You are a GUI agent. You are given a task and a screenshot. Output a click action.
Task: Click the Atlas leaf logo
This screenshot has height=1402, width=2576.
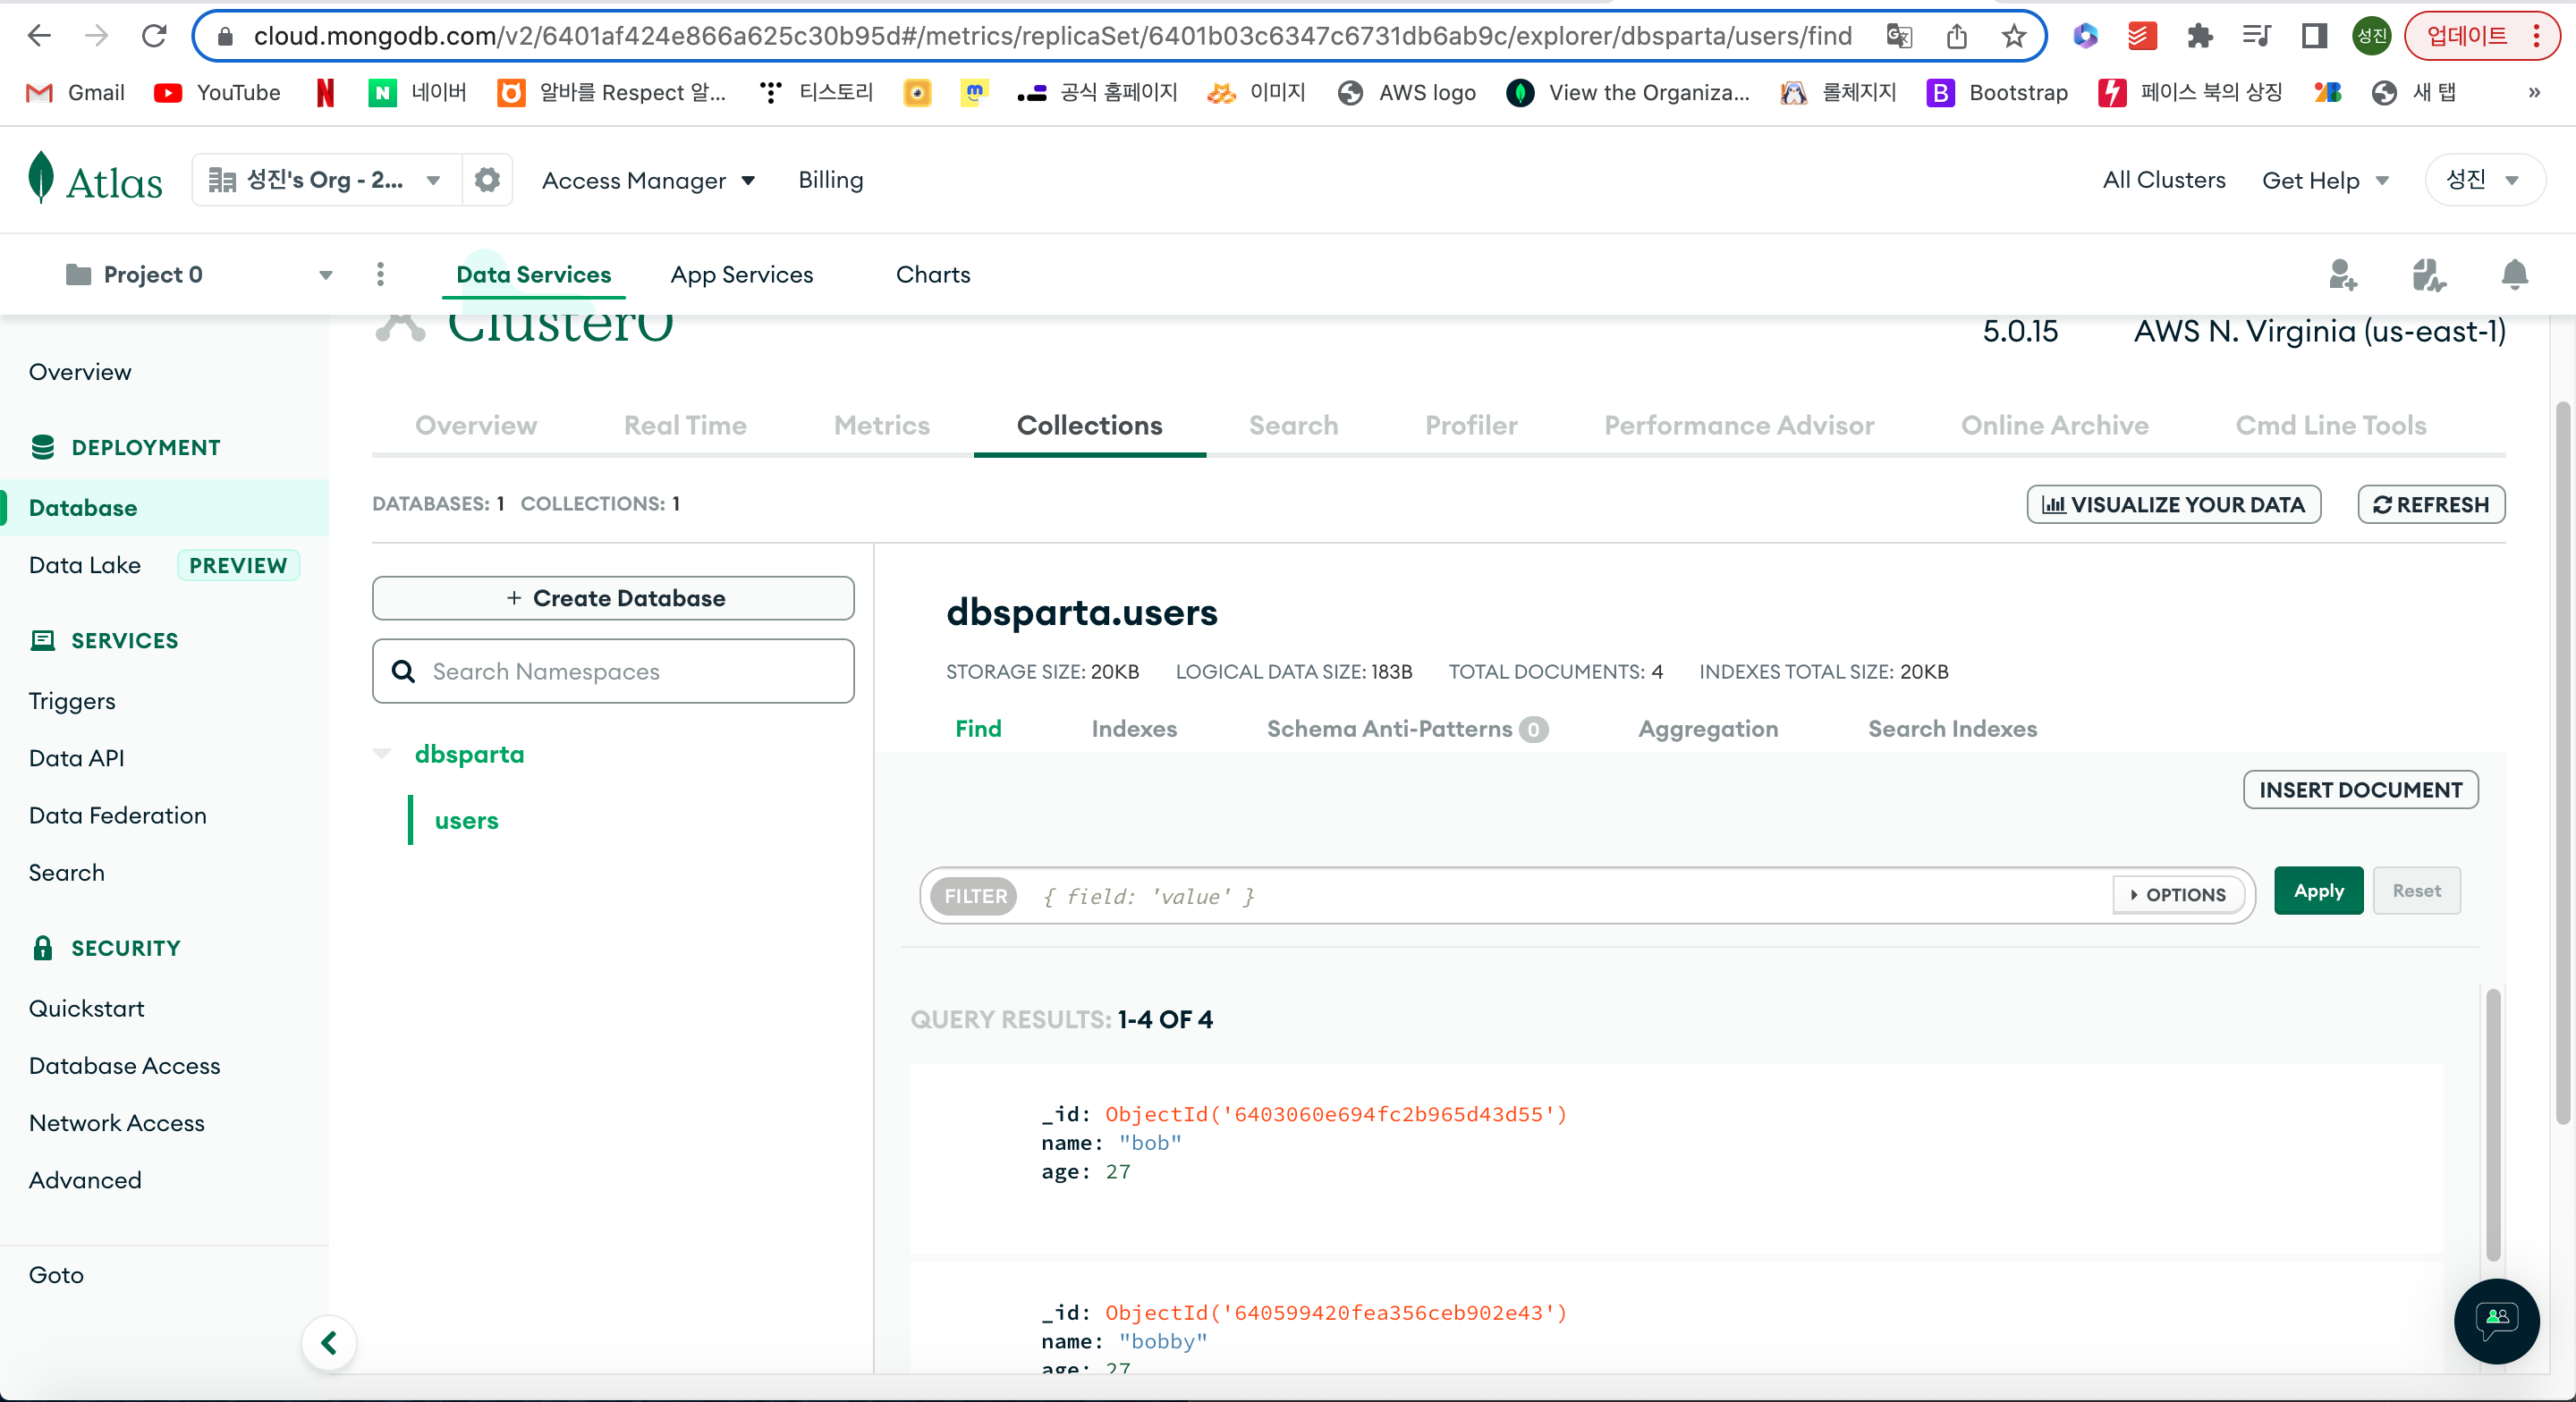(x=41, y=178)
